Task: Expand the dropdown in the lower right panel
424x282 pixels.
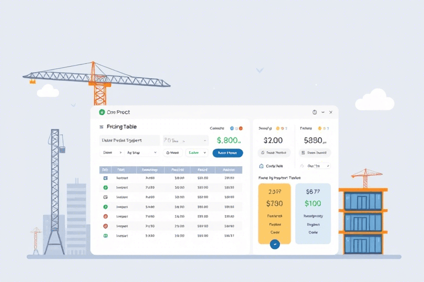Action: (x=315, y=166)
